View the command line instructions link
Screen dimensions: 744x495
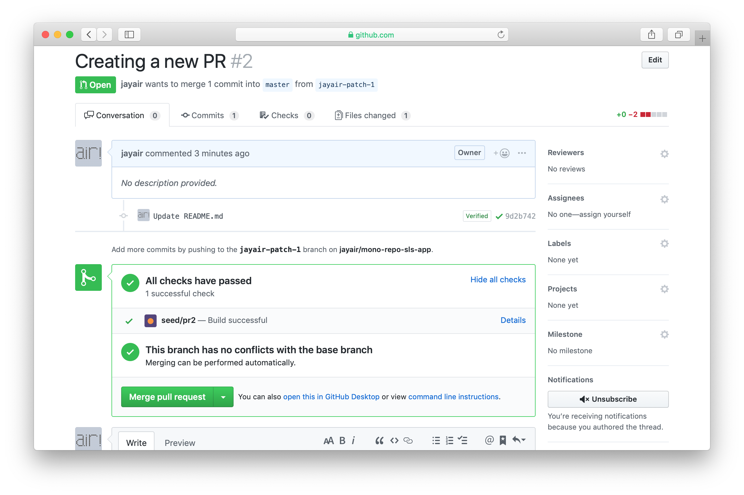tap(453, 397)
